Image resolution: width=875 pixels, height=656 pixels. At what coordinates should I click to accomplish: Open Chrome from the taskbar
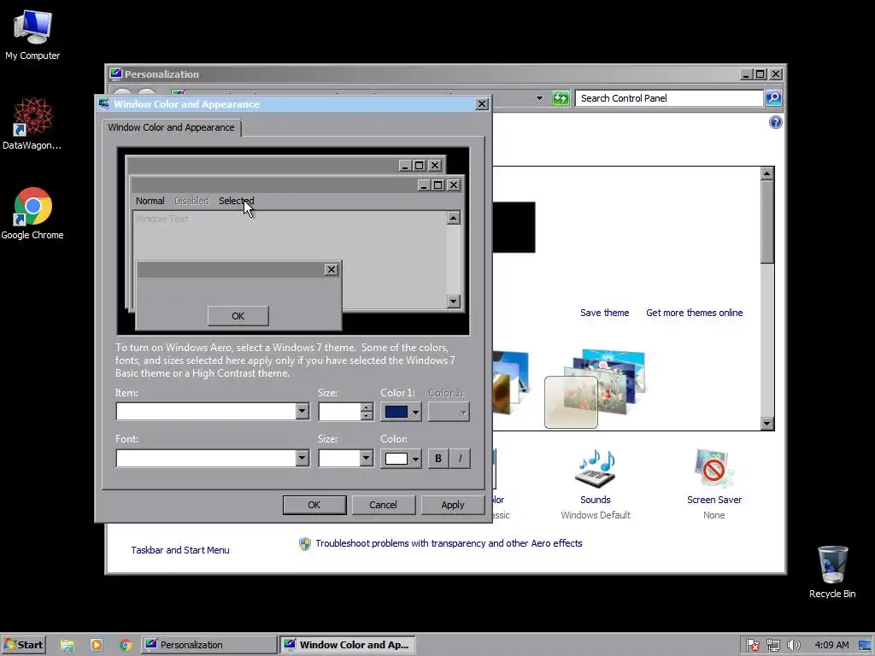(x=126, y=646)
